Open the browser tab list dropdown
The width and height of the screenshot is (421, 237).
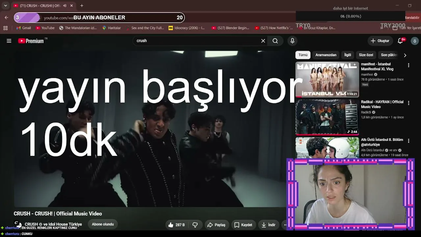(6, 6)
